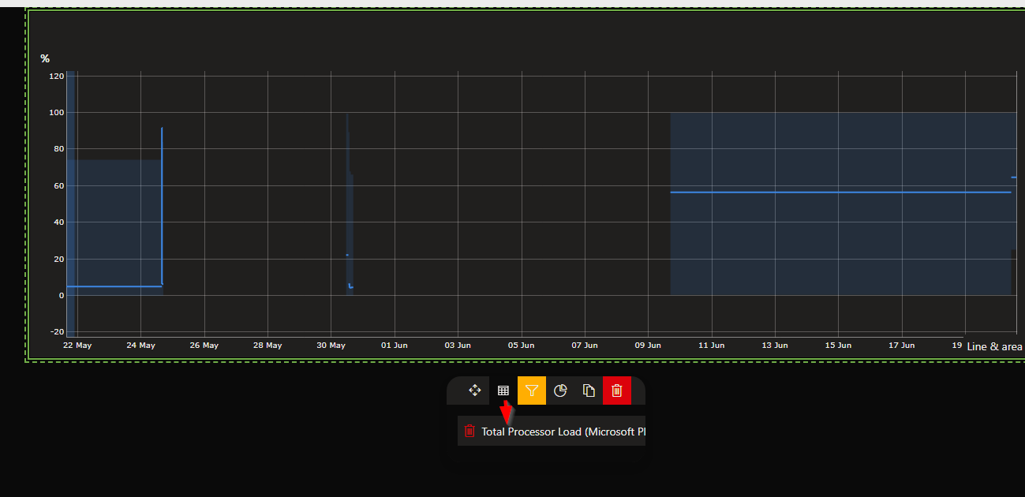Click the move widget arrows icon
1025x497 pixels.
pyautogui.click(x=475, y=390)
